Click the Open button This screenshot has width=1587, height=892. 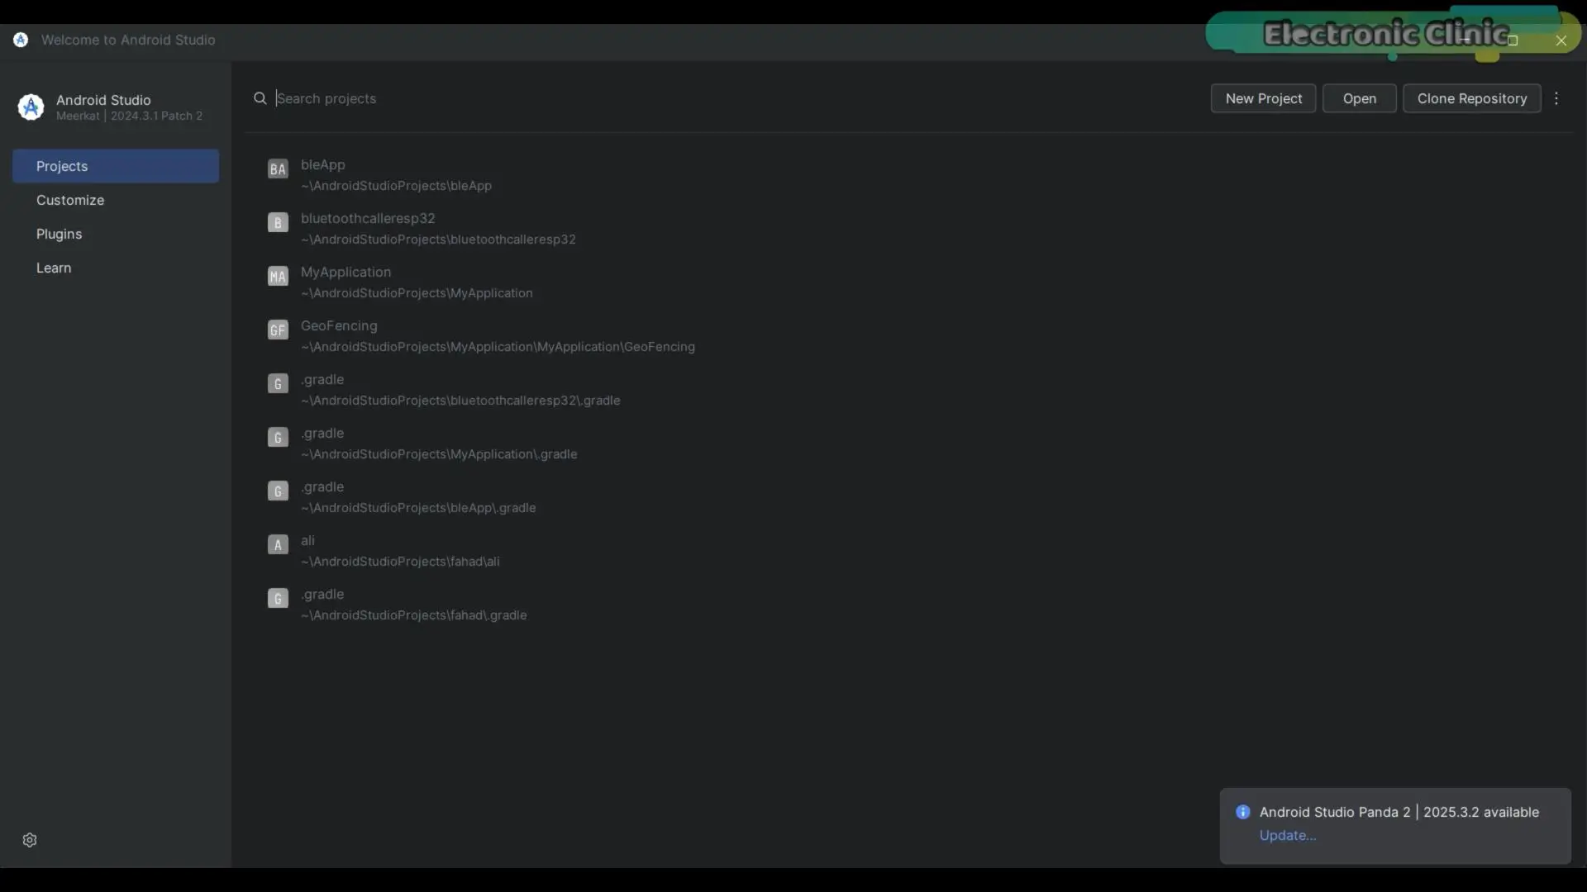tap(1359, 98)
